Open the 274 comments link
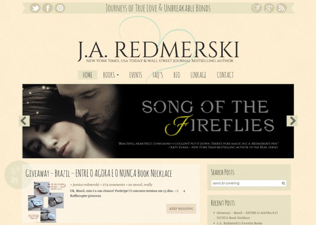This screenshot has width=316, height=225. coord(114,185)
